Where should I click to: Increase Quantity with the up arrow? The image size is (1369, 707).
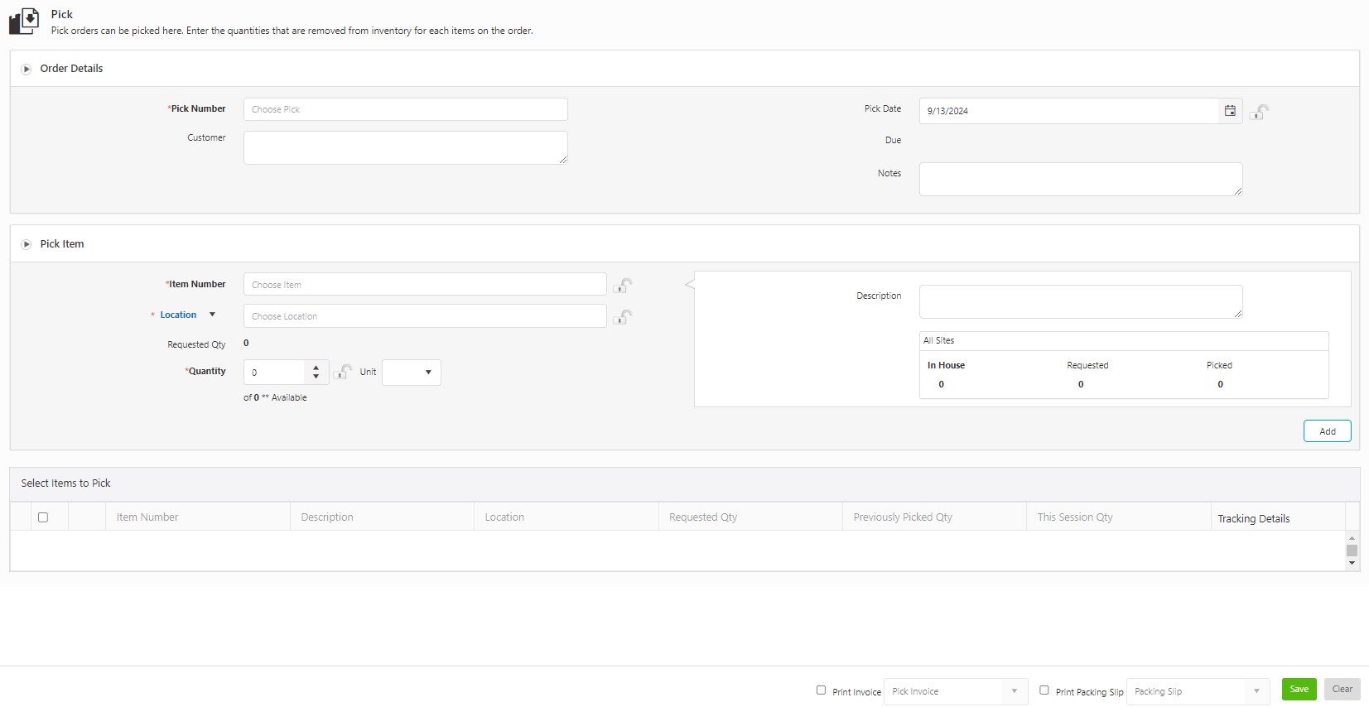tap(316, 368)
